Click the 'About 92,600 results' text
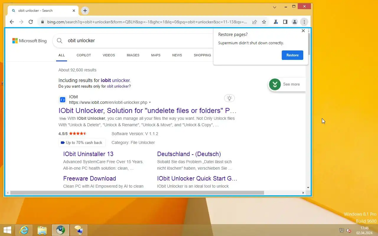This screenshot has height=236, width=378. 77,70
